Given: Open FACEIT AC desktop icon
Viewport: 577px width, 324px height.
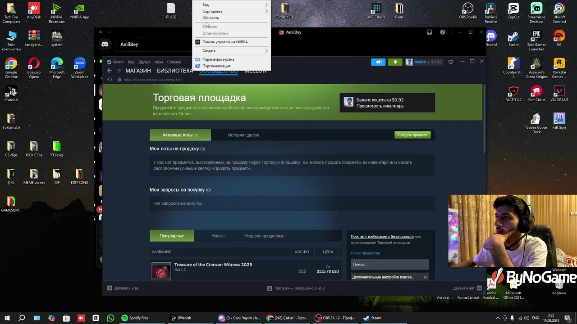Looking at the screenshot, I should pos(513,93).
